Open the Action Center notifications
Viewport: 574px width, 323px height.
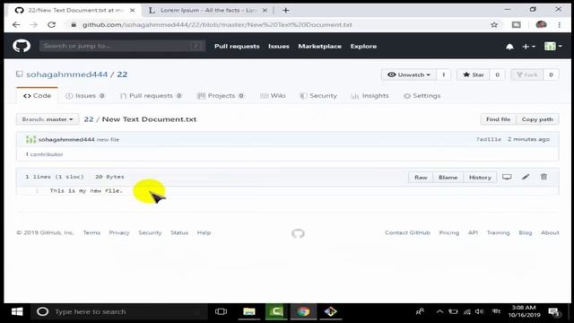click(554, 312)
